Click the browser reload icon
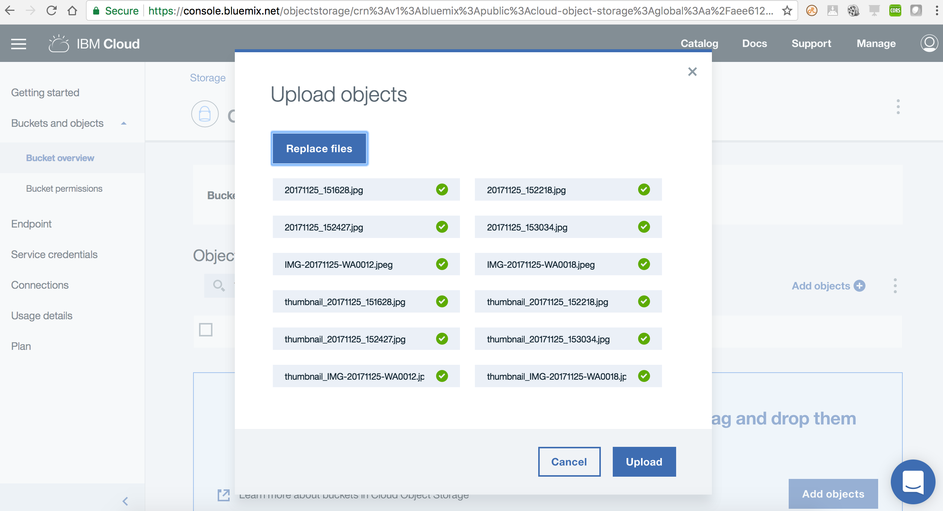The width and height of the screenshot is (943, 511). coord(51,11)
